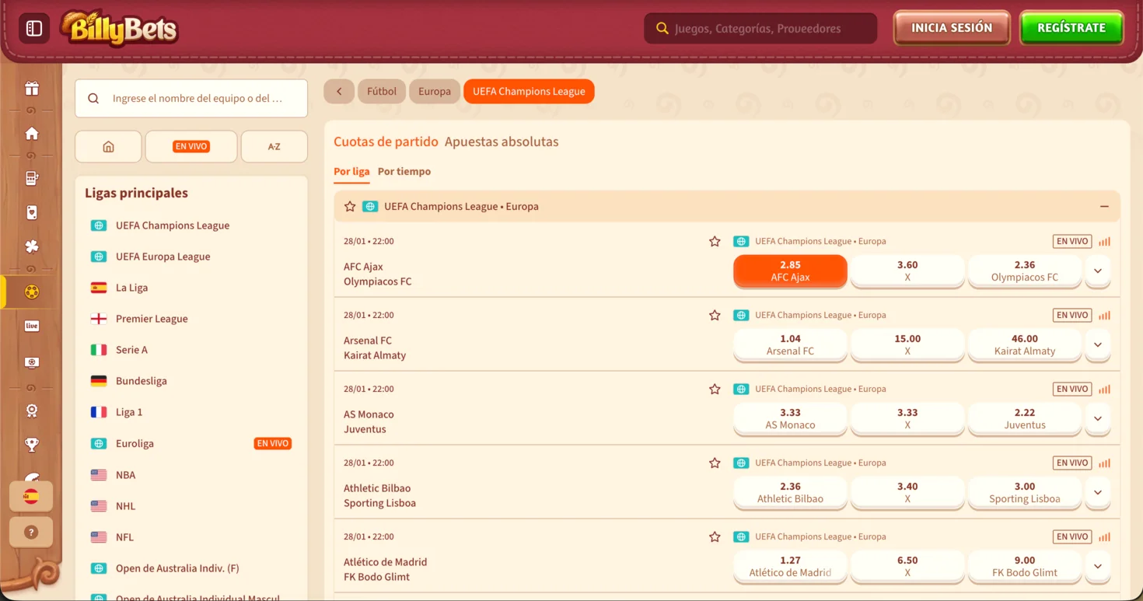Bet on Atlético de Madrid at 1.27
This screenshot has height=601, width=1143.
pos(790,567)
